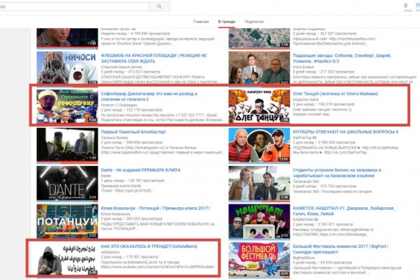
Task: Click the ПОТАНЦУЙ video thumbnail
Action: [67, 220]
